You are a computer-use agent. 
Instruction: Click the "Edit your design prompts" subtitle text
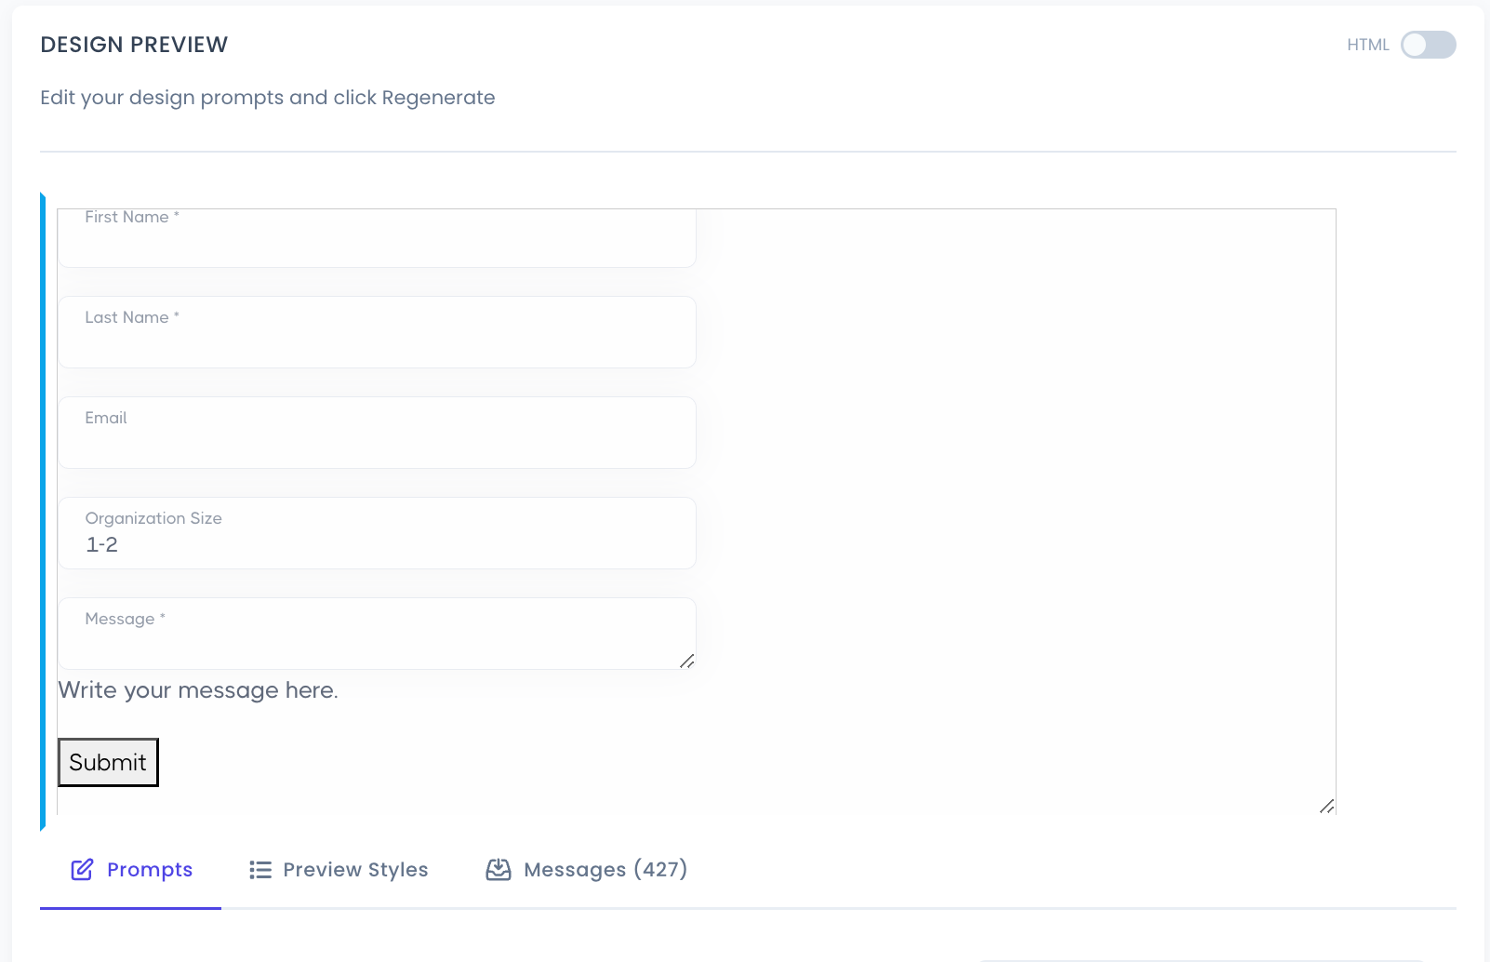pos(267,97)
